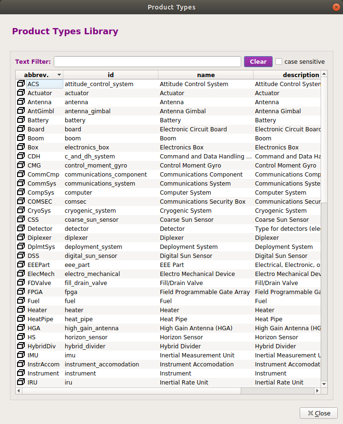The image size is (343, 424).
Task: Click the cube icon beside CommSys
Action: [x=21, y=183]
